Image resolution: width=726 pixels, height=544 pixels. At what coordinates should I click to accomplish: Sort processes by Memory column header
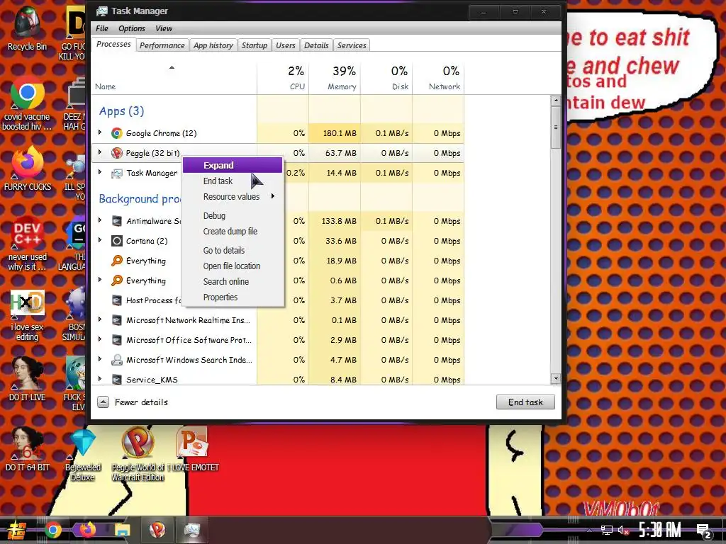pos(335,78)
